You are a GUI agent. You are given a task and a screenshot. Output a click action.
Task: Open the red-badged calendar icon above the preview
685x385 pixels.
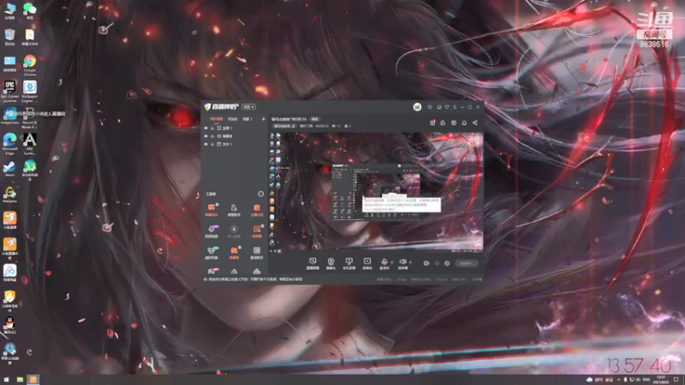[x=432, y=122]
